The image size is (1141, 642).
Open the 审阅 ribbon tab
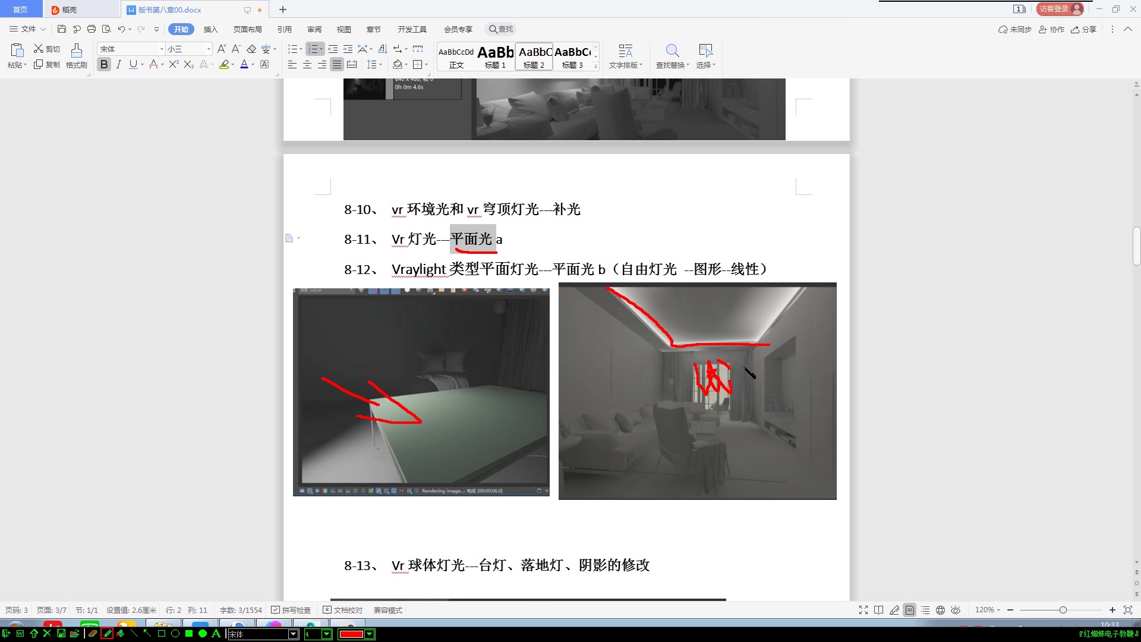pyautogui.click(x=314, y=29)
